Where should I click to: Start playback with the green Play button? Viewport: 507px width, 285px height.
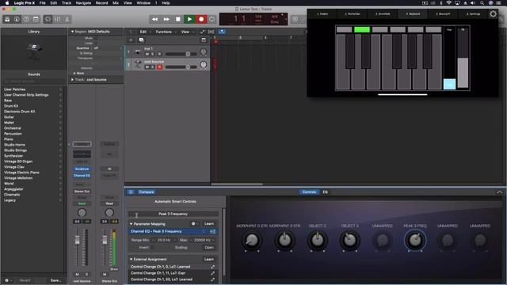tap(189, 19)
